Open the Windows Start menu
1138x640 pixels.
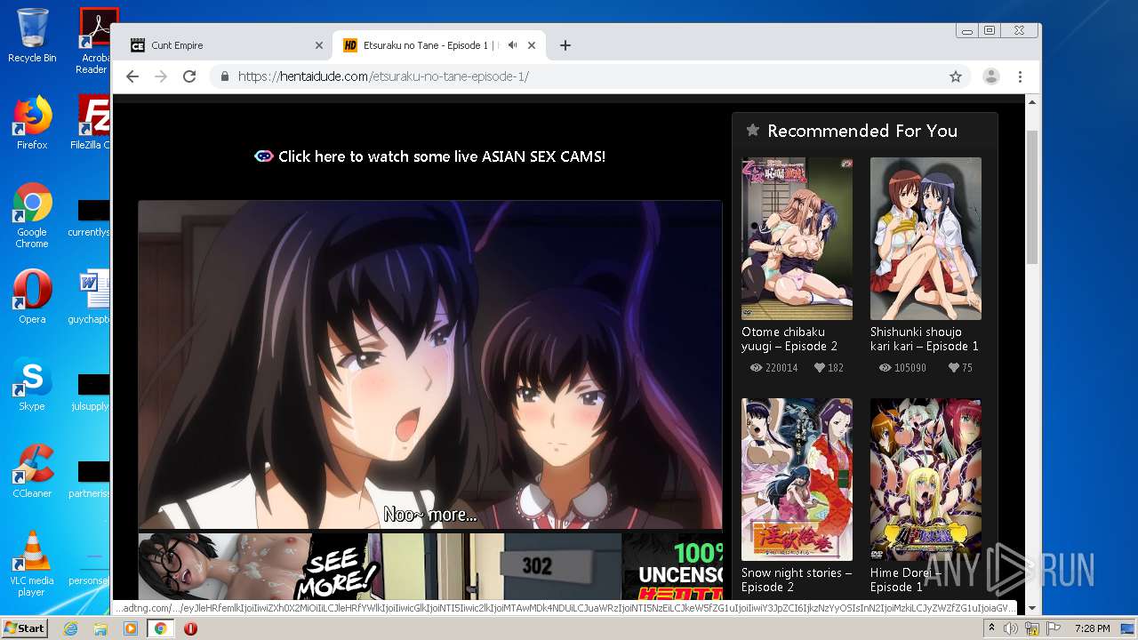(x=24, y=628)
